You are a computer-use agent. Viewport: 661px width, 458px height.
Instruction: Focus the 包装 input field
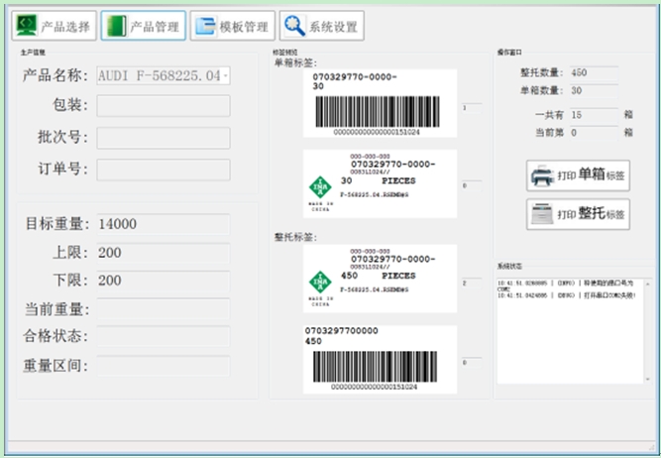pos(163,106)
